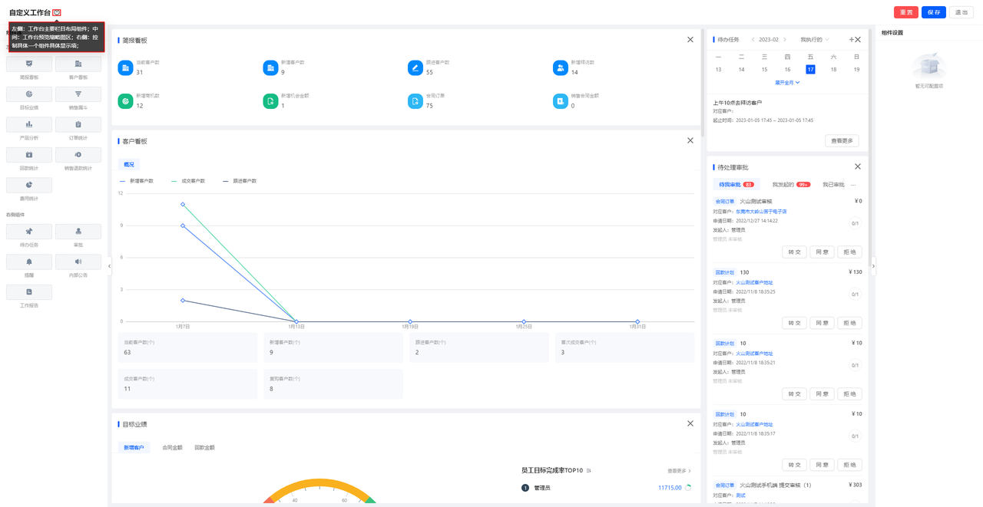Toggle the 新增客户数 legend series in chart

pos(137,181)
